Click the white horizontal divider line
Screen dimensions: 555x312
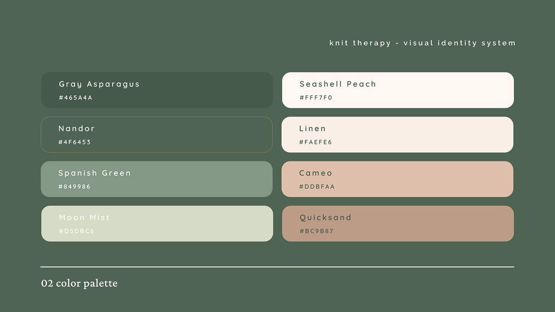tap(277, 267)
